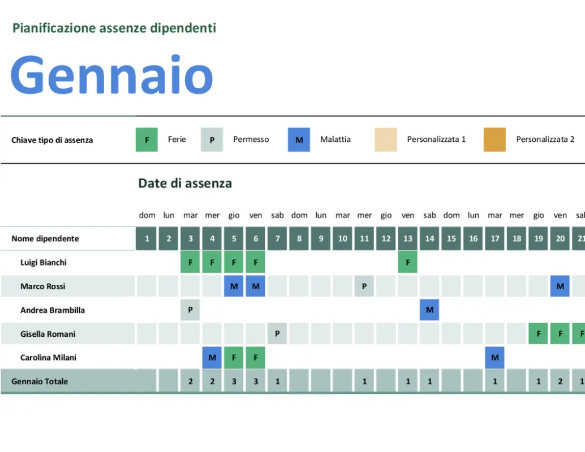Select Gisella Romani's empty cell on day 10
The image size is (585, 452).
click(342, 334)
